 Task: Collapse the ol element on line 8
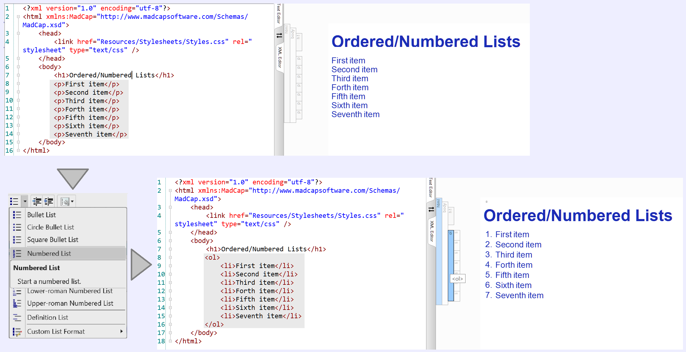170,258
